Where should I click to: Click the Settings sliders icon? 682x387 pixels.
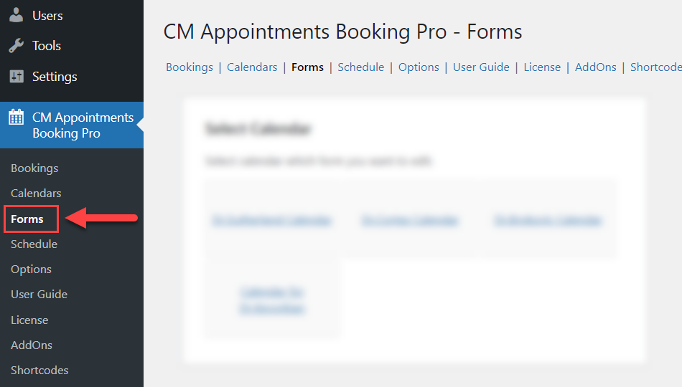click(x=17, y=77)
